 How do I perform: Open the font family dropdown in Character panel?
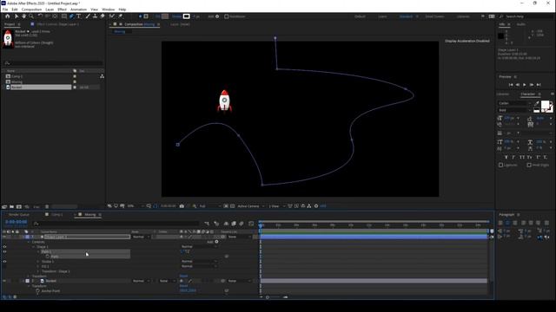(x=514, y=103)
